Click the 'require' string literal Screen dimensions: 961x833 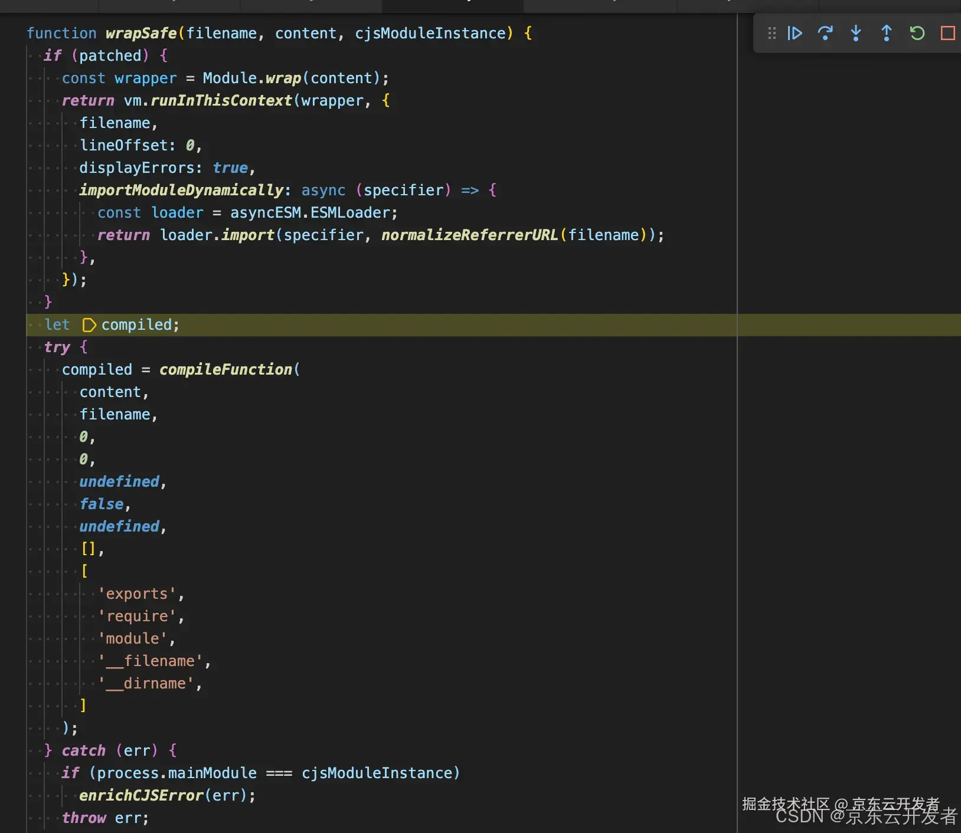click(x=137, y=616)
